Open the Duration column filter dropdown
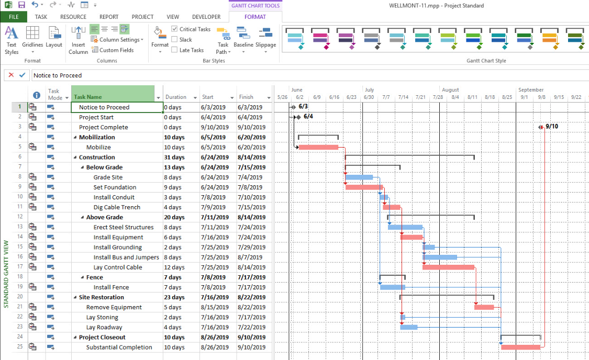This screenshot has width=589, height=360. [195, 98]
